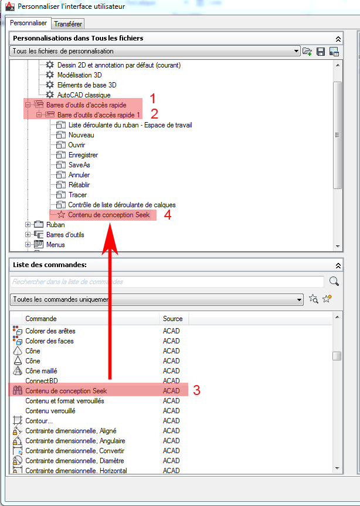
Task: Click the load partial customization file icon
Action: [307, 52]
